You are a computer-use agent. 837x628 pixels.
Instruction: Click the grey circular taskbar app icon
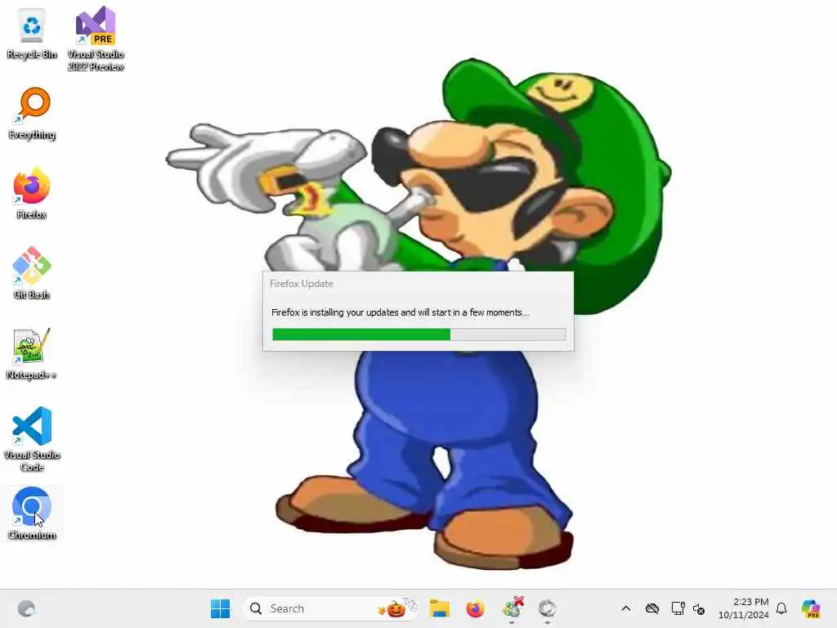(547, 608)
